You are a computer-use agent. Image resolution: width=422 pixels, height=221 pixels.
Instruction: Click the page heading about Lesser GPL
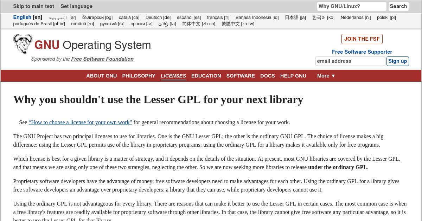[158, 100]
